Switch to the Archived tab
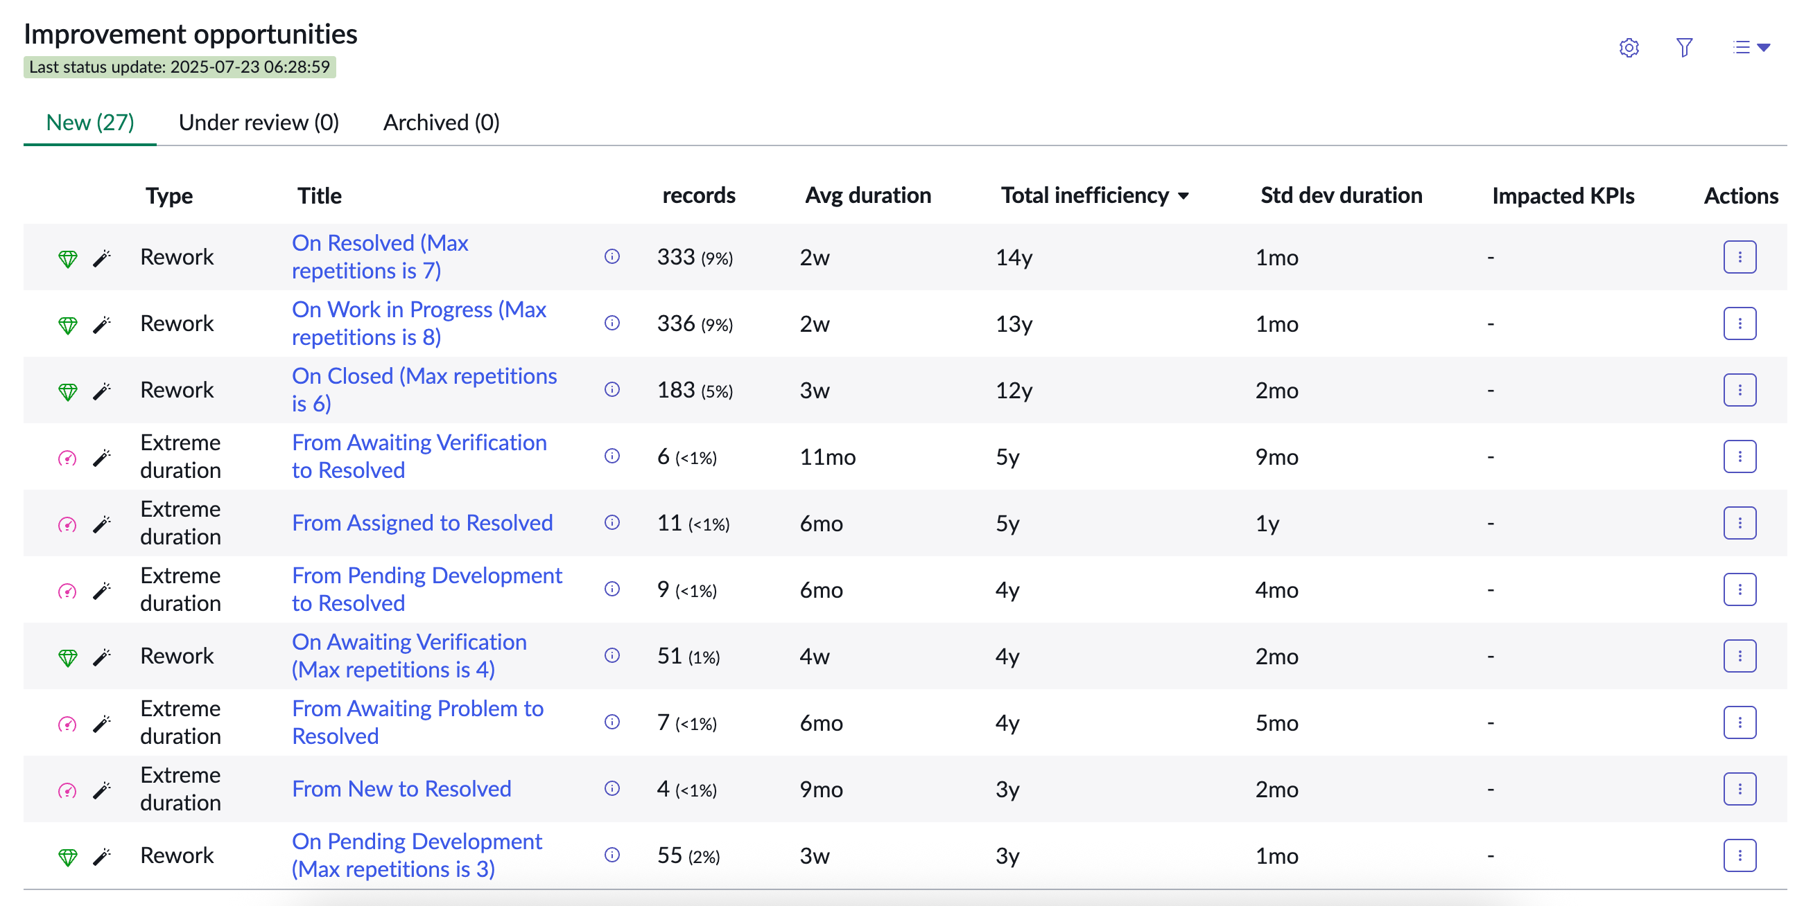1804x906 pixels. click(441, 123)
